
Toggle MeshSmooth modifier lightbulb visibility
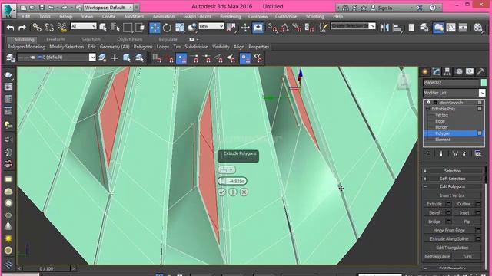[x=428, y=103]
